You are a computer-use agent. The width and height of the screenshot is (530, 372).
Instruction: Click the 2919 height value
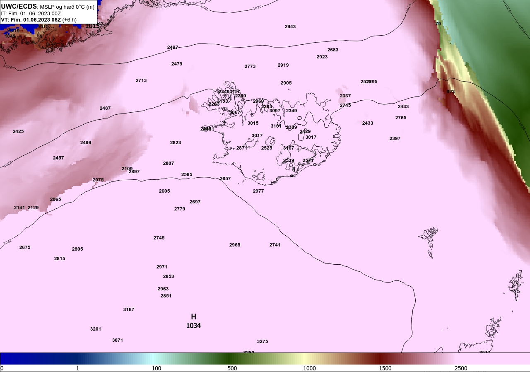pos(283,65)
